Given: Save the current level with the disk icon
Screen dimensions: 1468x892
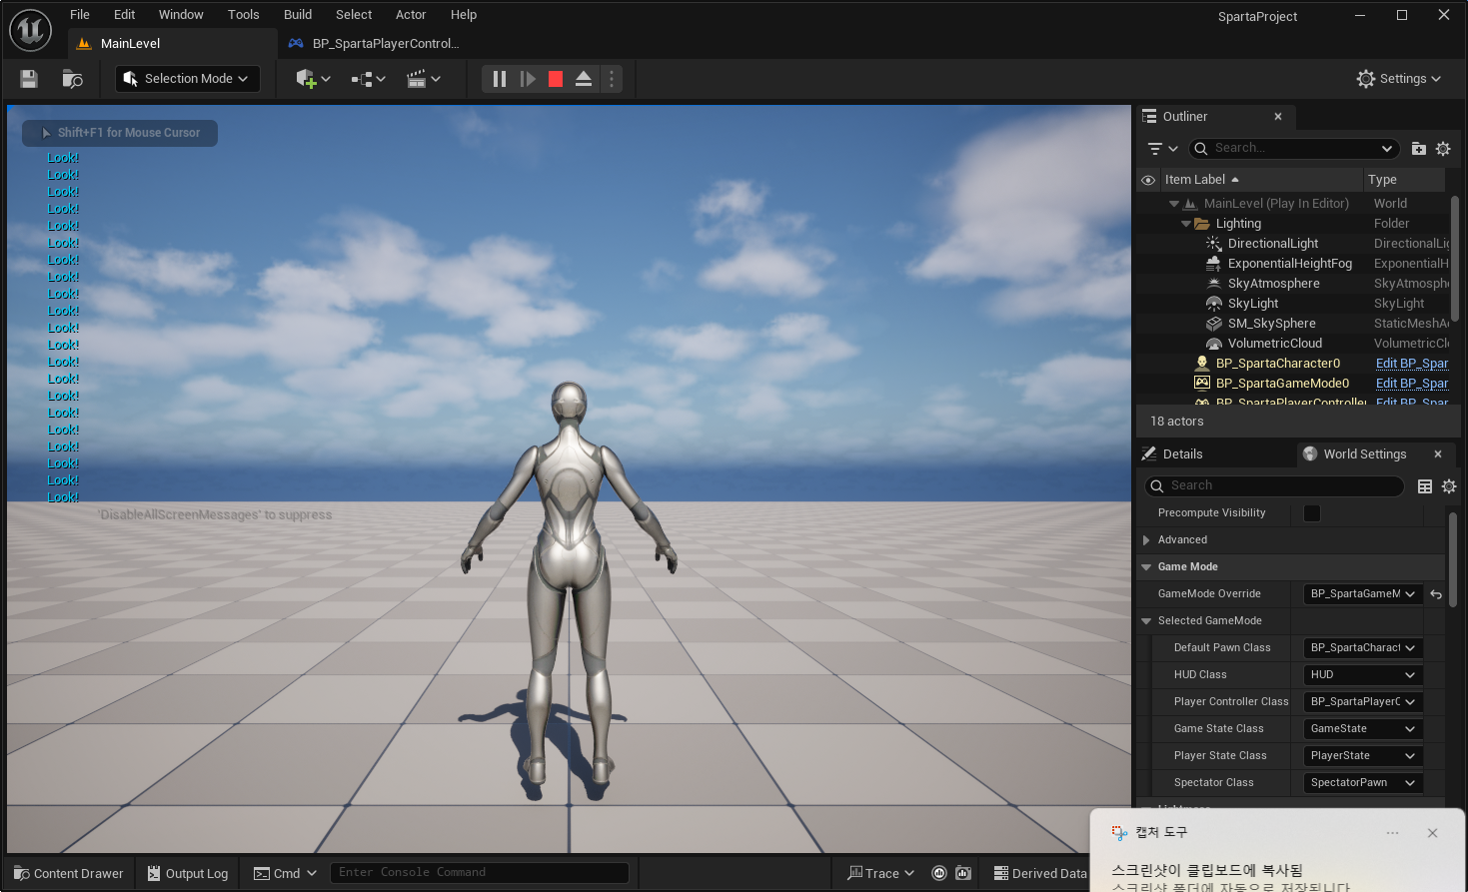Looking at the screenshot, I should click(x=29, y=79).
